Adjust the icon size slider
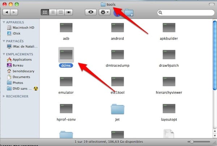 tap(192, 141)
